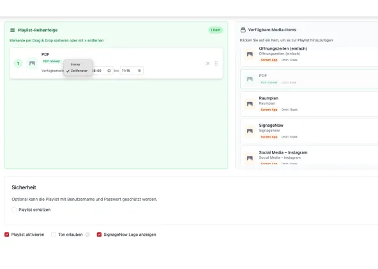Click the clock icon in the 11:15 field

click(139, 71)
